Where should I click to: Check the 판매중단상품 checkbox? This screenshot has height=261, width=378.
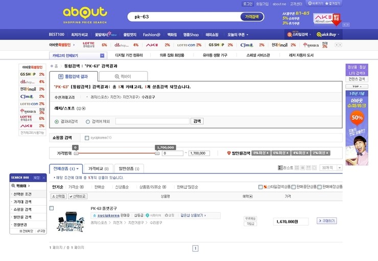pos(294,187)
